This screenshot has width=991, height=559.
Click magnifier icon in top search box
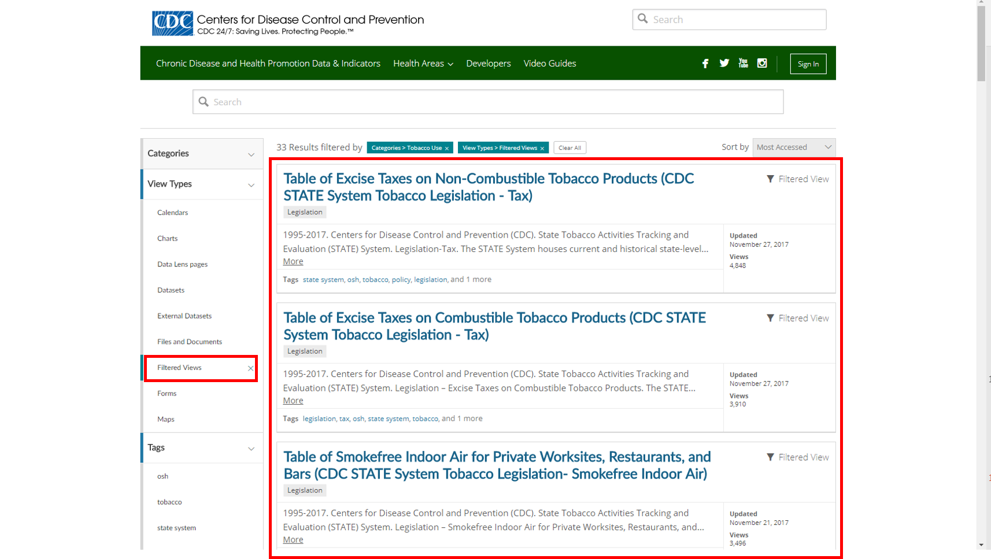pos(643,19)
